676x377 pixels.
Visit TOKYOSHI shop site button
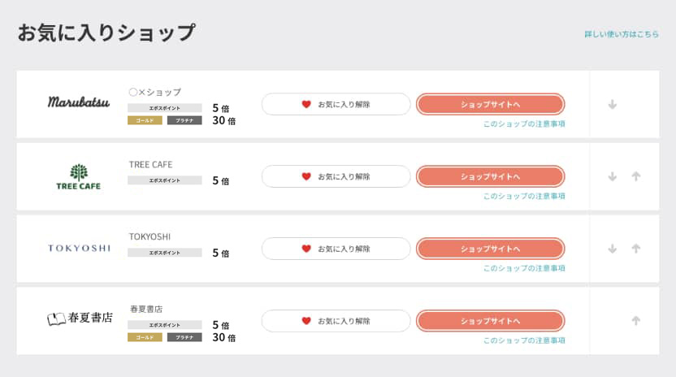click(490, 249)
